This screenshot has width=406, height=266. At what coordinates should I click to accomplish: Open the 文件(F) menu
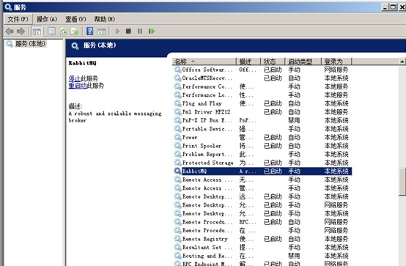click(18, 19)
